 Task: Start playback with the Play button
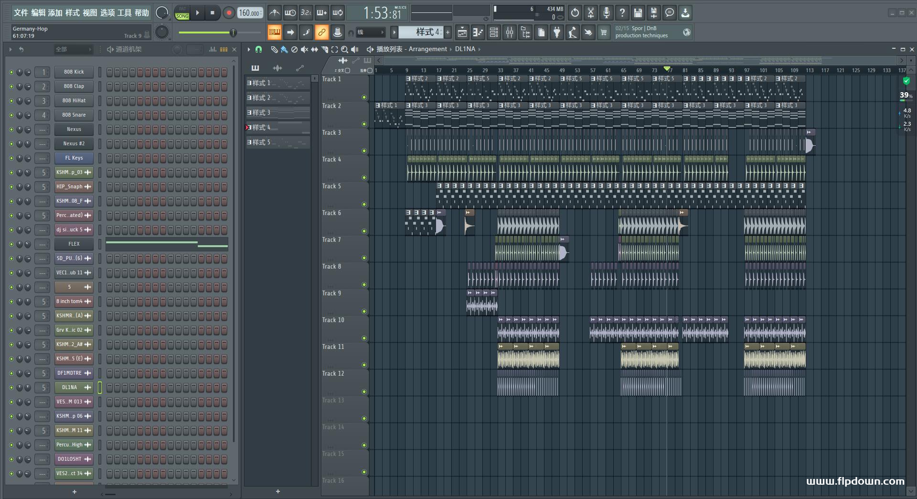click(197, 13)
